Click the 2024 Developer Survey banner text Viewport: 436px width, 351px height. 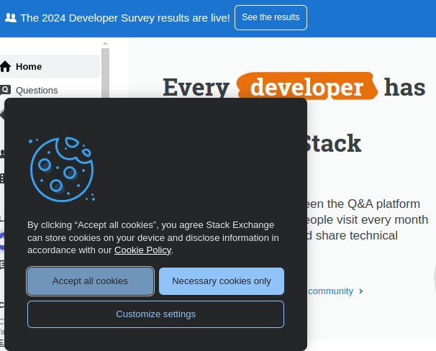pos(125,18)
